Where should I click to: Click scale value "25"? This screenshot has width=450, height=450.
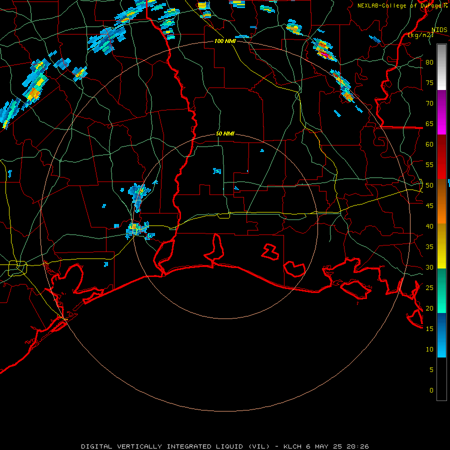pos(429,288)
